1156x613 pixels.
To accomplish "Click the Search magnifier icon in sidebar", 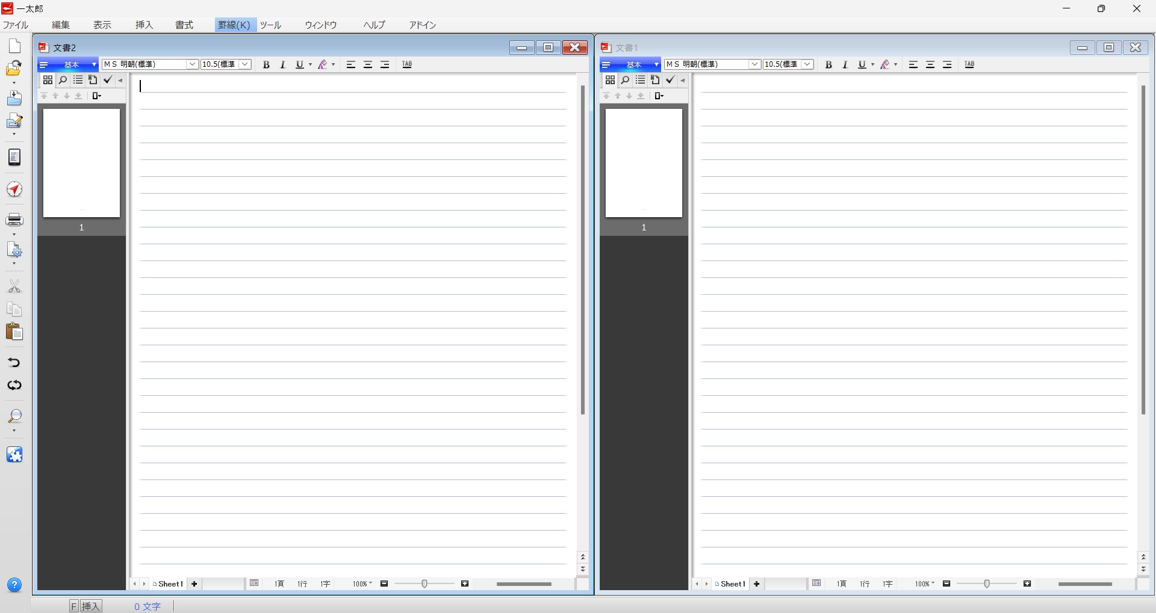I will [x=14, y=416].
